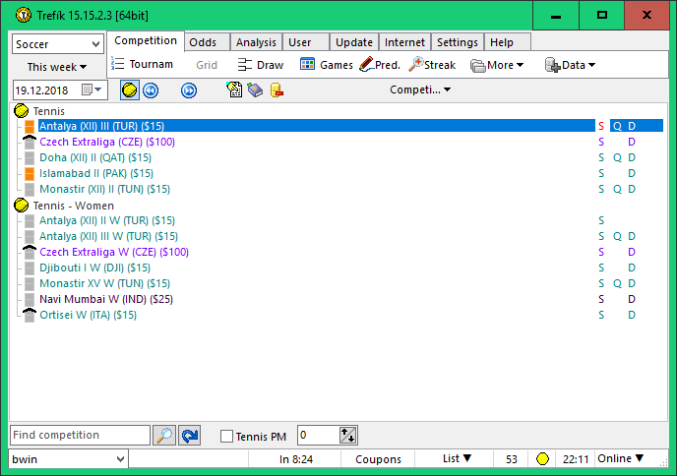
Task: Open the bwin bookmaker dropdown
Action: (69, 459)
